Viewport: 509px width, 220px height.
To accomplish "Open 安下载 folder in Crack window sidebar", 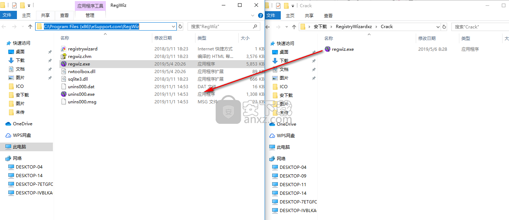I will click(x=286, y=95).
